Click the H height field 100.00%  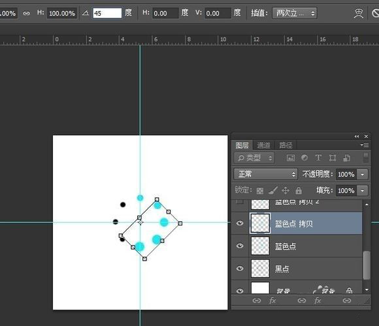[62, 13]
